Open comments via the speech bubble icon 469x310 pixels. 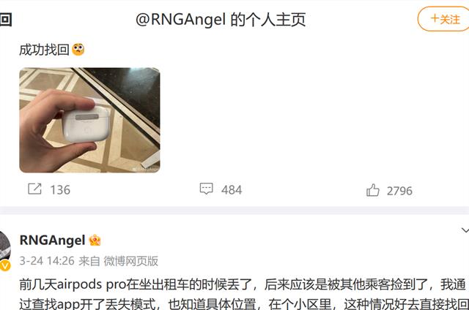pyautogui.click(x=207, y=189)
